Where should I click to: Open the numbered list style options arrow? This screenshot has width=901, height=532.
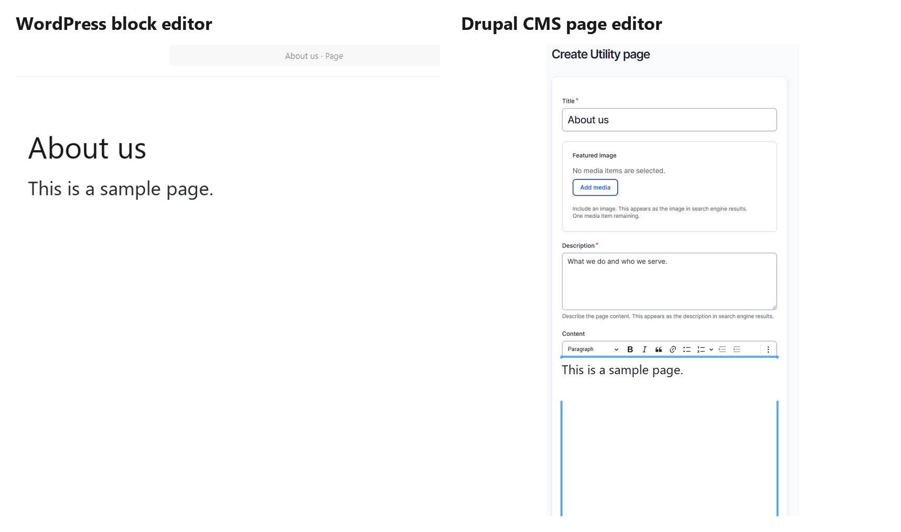711,349
